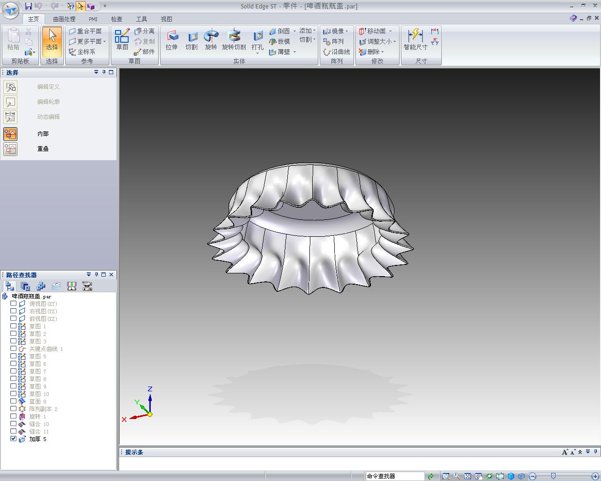This screenshot has height=481, width=601.
Task: Open the quick access toolbar customize dropdown
Action: coord(105,6)
